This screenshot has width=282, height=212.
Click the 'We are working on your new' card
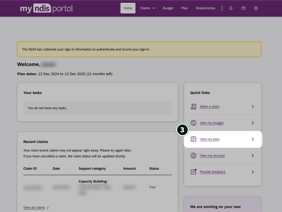point(223,204)
